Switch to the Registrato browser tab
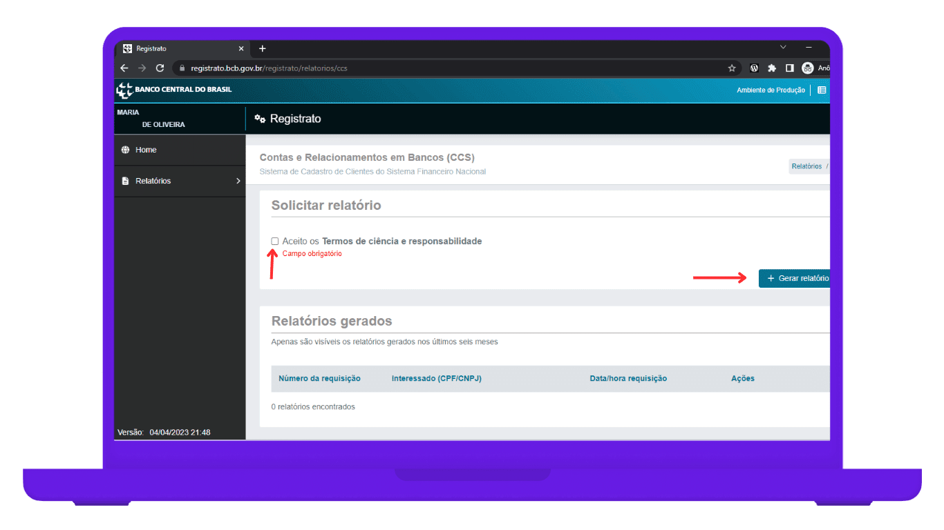 point(180,49)
